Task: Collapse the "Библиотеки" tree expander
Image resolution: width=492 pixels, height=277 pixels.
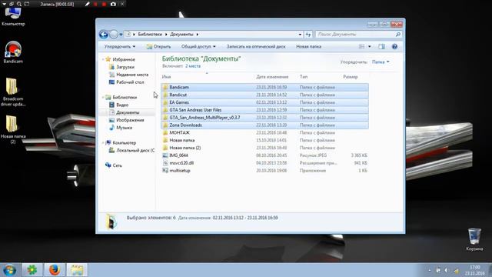Action: tap(103, 98)
